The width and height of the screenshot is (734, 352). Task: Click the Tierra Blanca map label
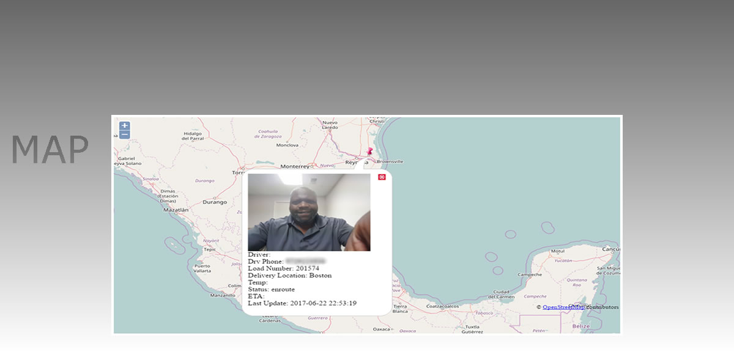[400, 309]
